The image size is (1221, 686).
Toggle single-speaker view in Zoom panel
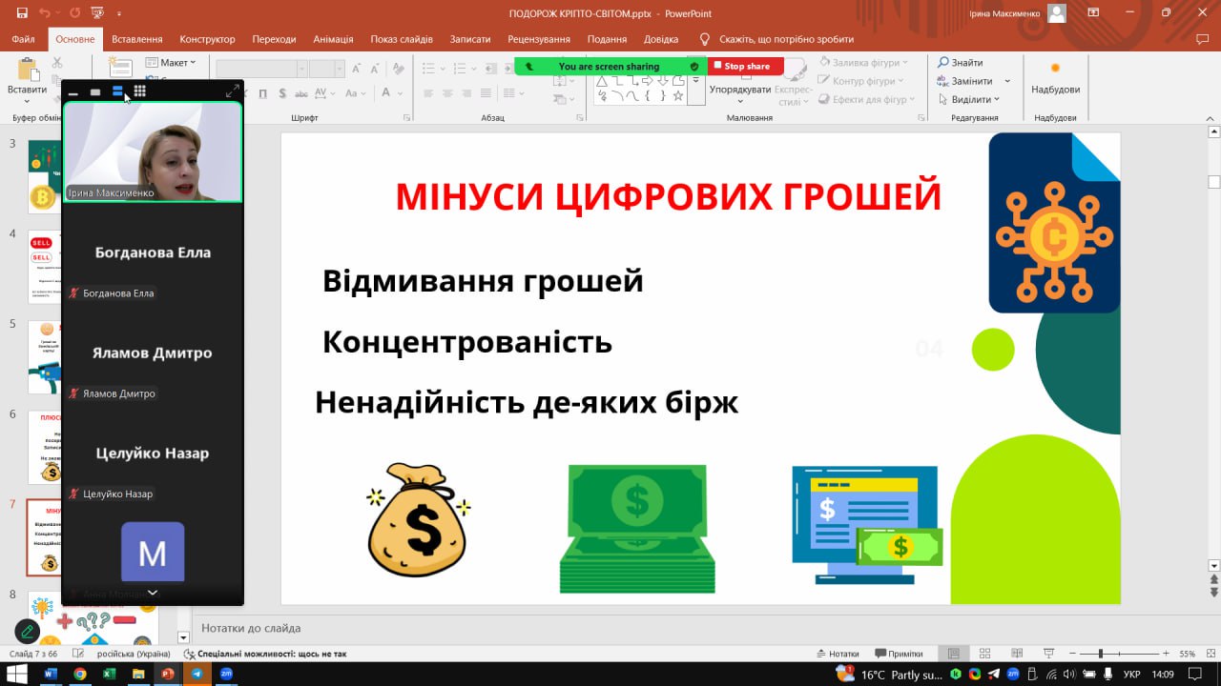(x=95, y=91)
